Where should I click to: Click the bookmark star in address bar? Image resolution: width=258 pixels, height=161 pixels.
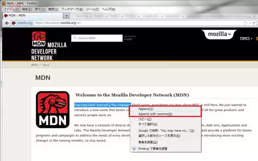pyautogui.click(x=245, y=23)
